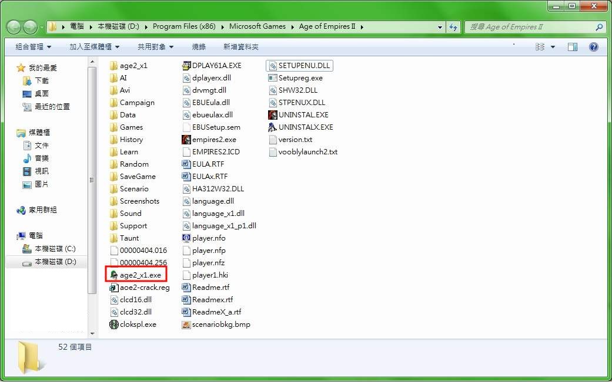
Task: Select the DPLAY61A.EXE icon
Action: (x=186, y=65)
